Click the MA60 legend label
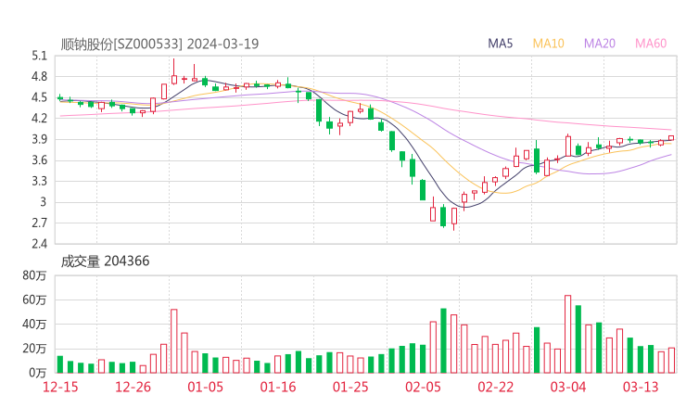This screenshot has width=686, height=408. [651, 44]
